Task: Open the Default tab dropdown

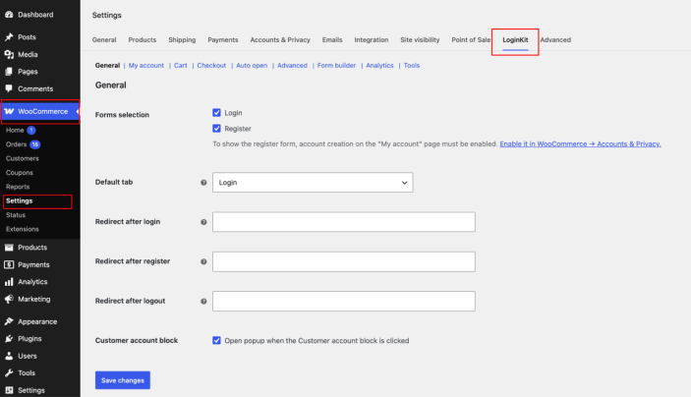Action: [x=313, y=183]
